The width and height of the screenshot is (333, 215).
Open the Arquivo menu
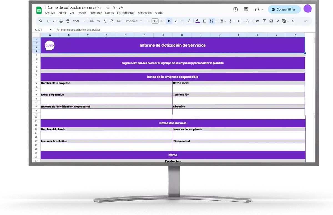[50, 13]
